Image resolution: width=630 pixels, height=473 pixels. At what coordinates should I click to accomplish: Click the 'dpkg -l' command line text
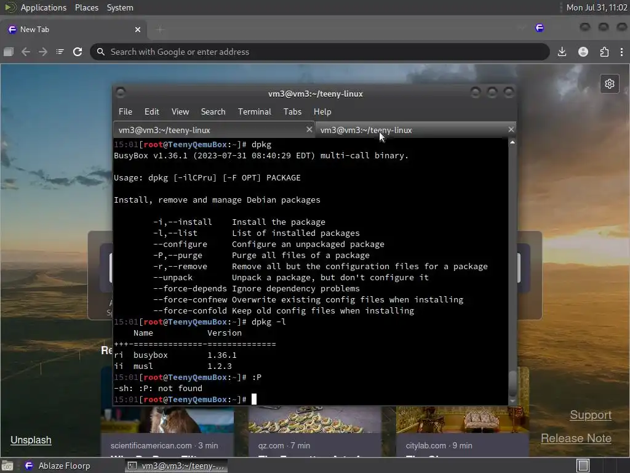coord(269,321)
